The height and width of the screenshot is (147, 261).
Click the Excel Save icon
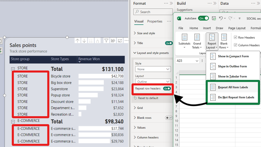click(214, 18)
